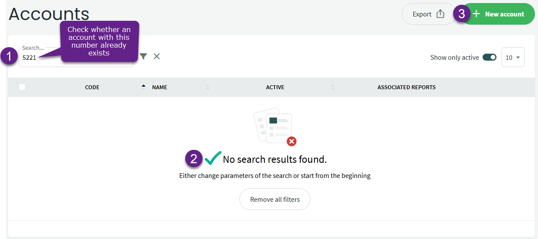Click the No search results found message
538x239 pixels.
[x=275, y=159]
